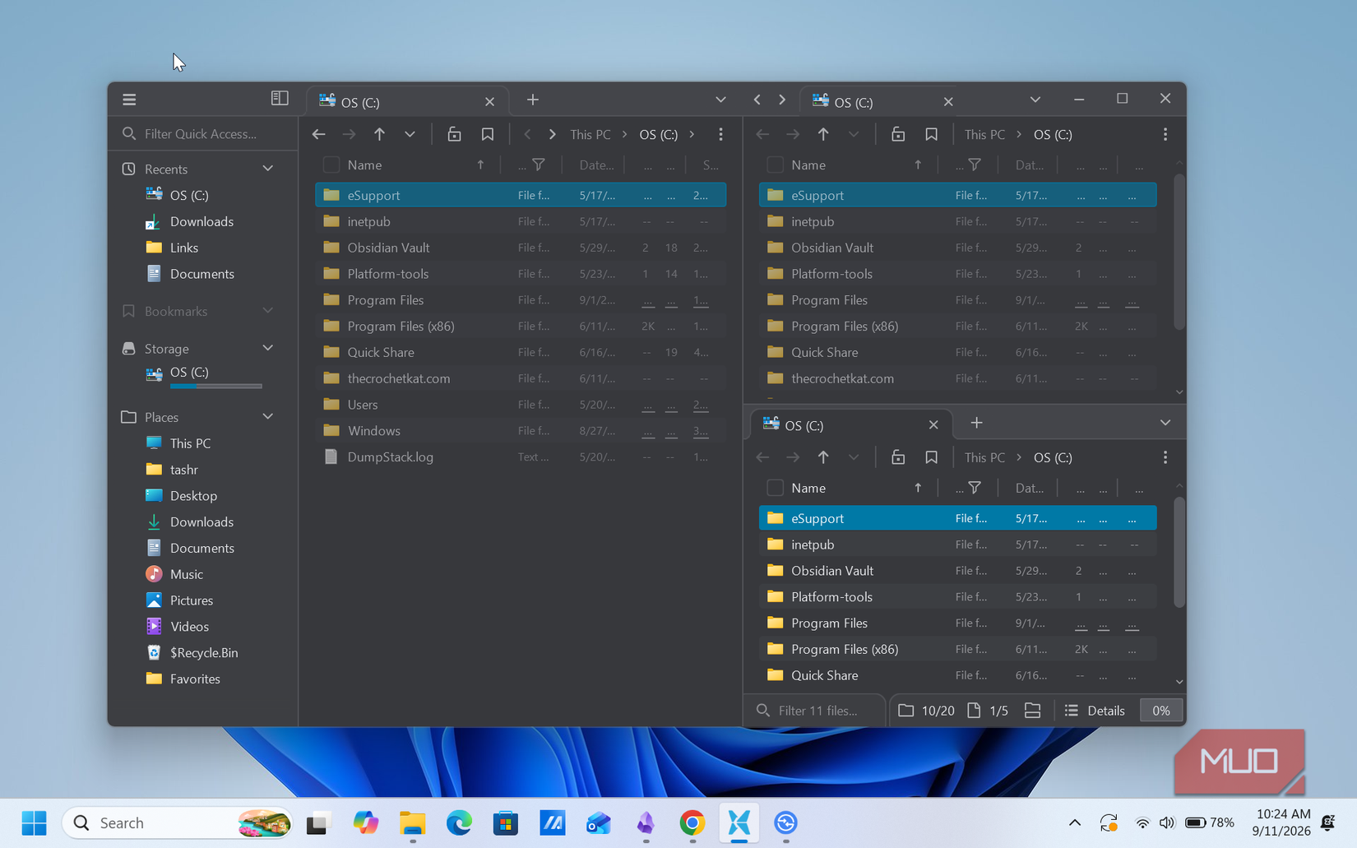
Task: Click the split folder icon in the status bar
Action: [x=1033, y=711]
